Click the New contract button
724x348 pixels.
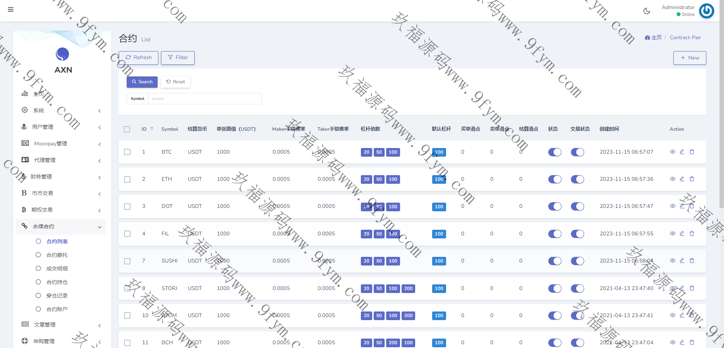pyautogui.click(x=689, y=58)
